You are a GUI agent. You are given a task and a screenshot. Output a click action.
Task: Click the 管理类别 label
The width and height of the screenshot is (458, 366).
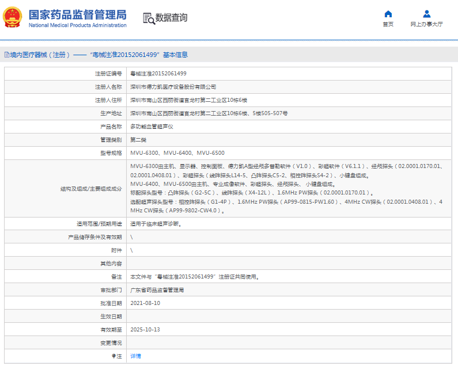tap(111, 140)
